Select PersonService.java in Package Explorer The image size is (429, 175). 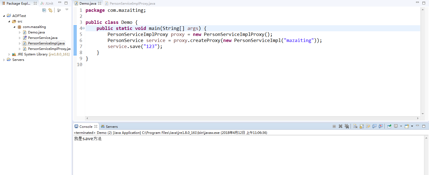click(x=43, y=38)
